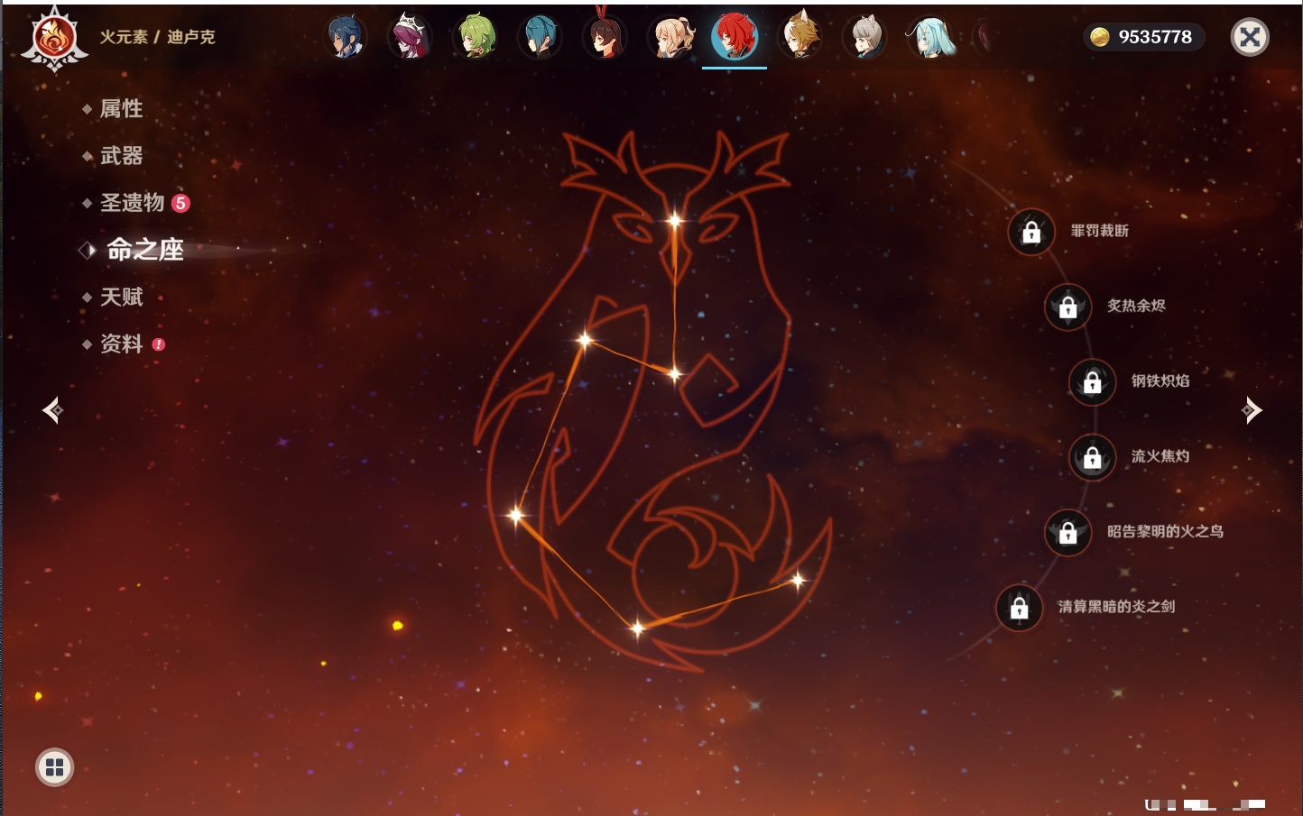Switch to Gorou's portrait with brown ears

click(x=800, y=37)
